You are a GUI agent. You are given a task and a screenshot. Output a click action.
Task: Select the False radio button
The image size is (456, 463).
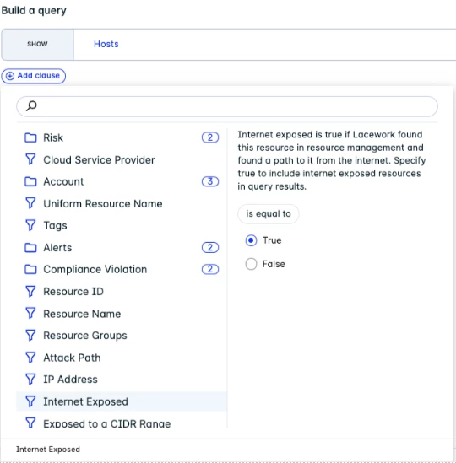pyautogui.click(x=251, y=264)
